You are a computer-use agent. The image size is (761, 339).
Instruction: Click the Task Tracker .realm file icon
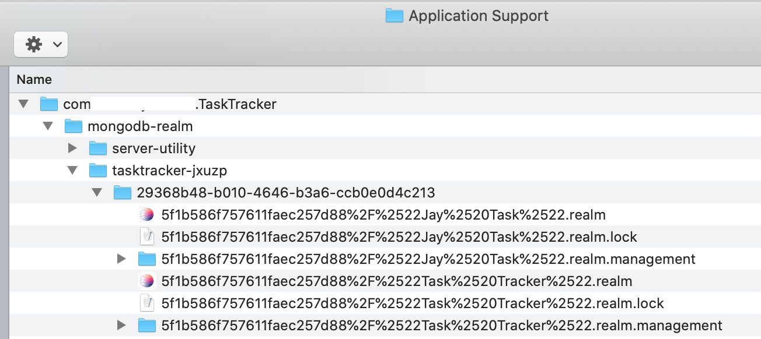click(x=147, y=281)
